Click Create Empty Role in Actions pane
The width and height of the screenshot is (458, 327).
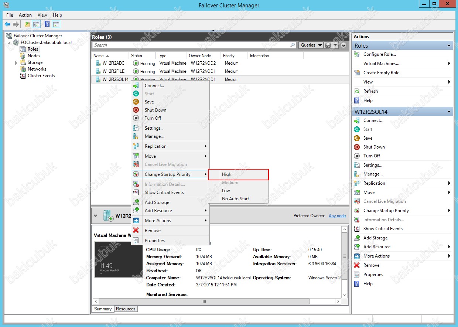(x=381, y=73)
